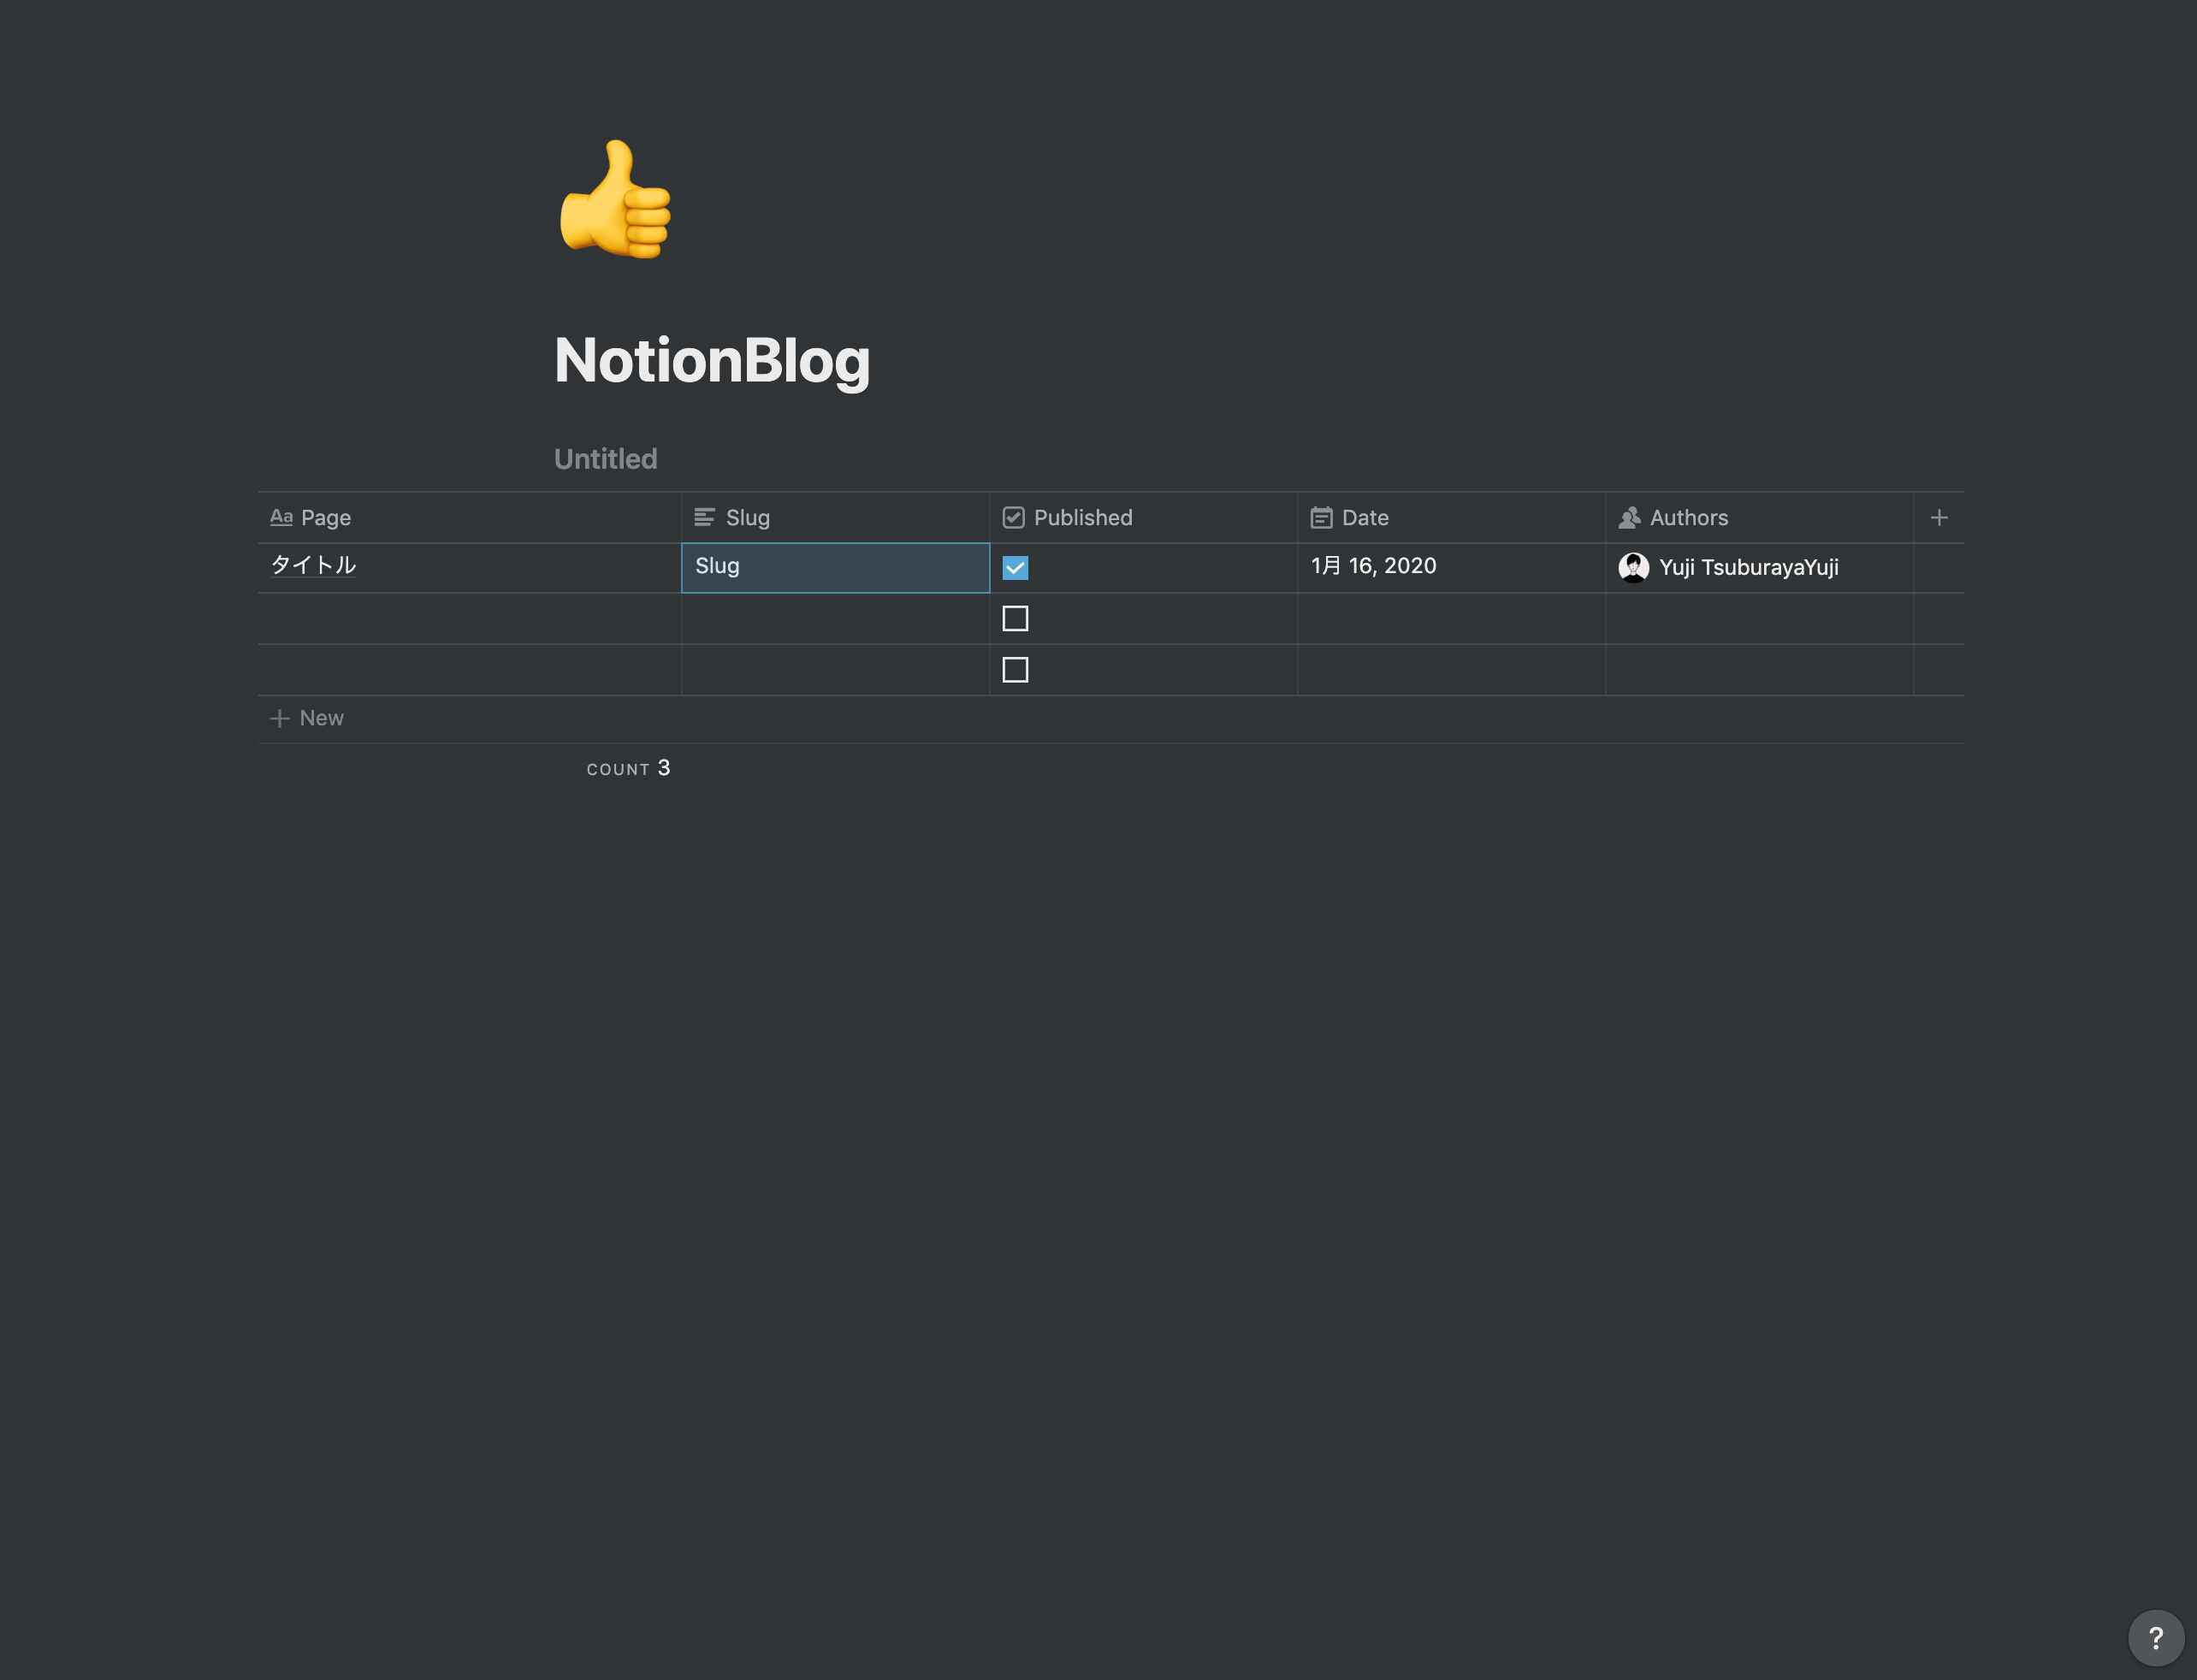Click the text icon in Slug header
Image resolution: width=2197 pixels, height=1680 pixels.
pyautogui.click(x=705, y=517)
